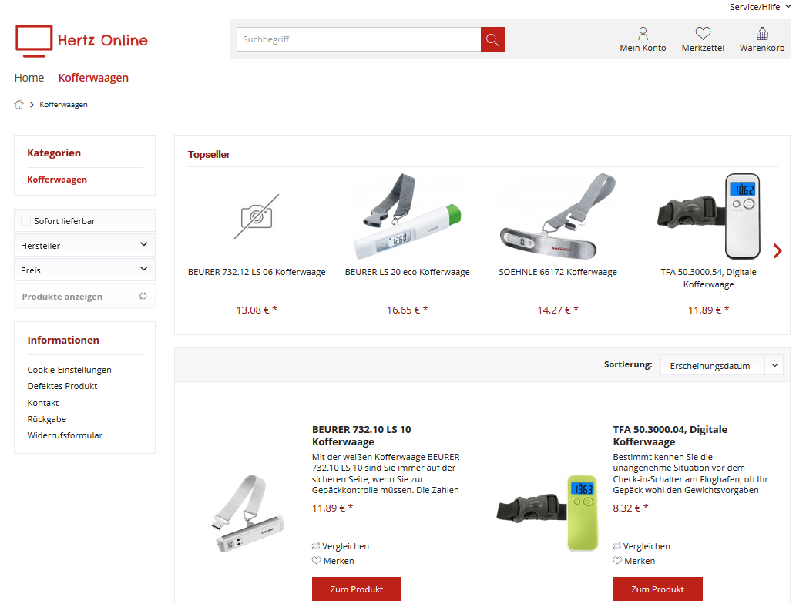Click Zum Produkt for BEURER 732.10 LS 10
The height and width of the screenshot is (604, 796).
click(x=356, y=589)
